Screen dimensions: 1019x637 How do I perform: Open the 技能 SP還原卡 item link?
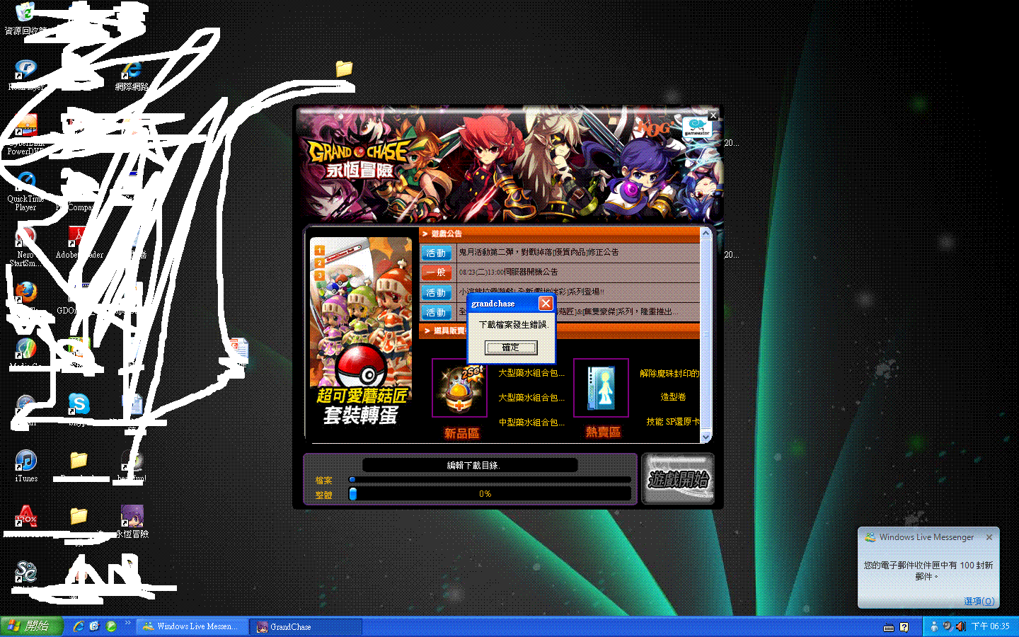click(x=673, y=421)
